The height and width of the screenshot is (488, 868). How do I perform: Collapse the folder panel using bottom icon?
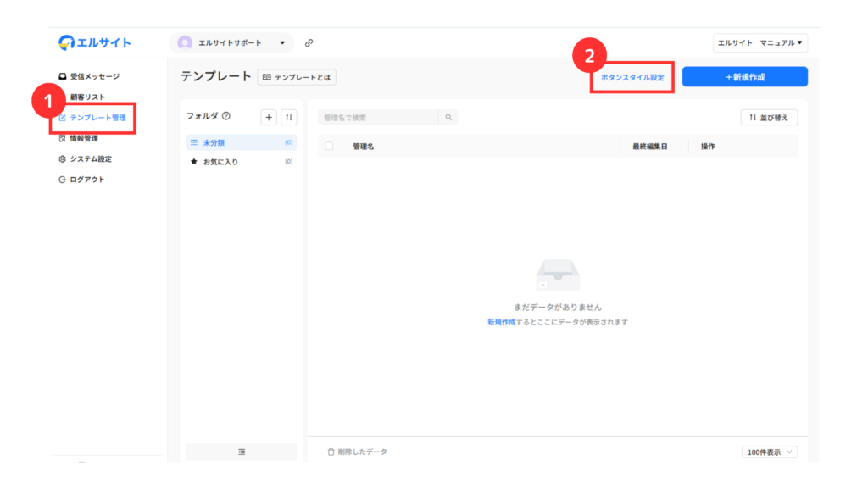(242, 452)
